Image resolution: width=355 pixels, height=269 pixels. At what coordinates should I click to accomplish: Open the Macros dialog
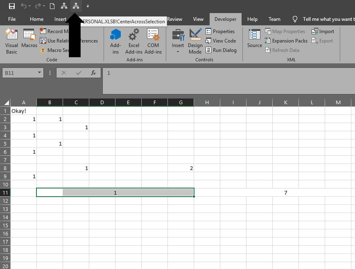[29, 38]
